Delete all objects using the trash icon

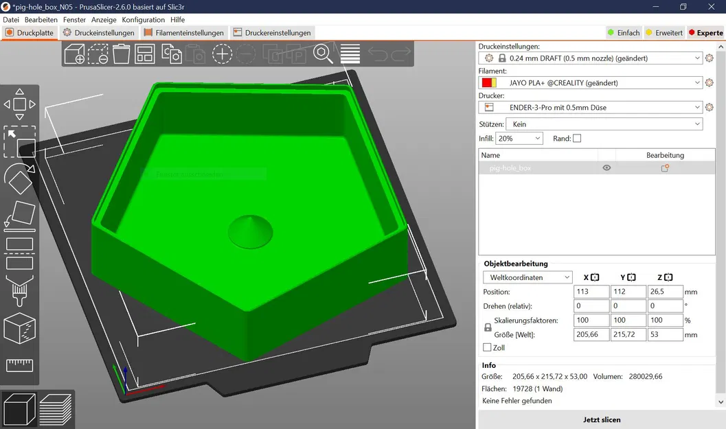[x=122, y=55]
